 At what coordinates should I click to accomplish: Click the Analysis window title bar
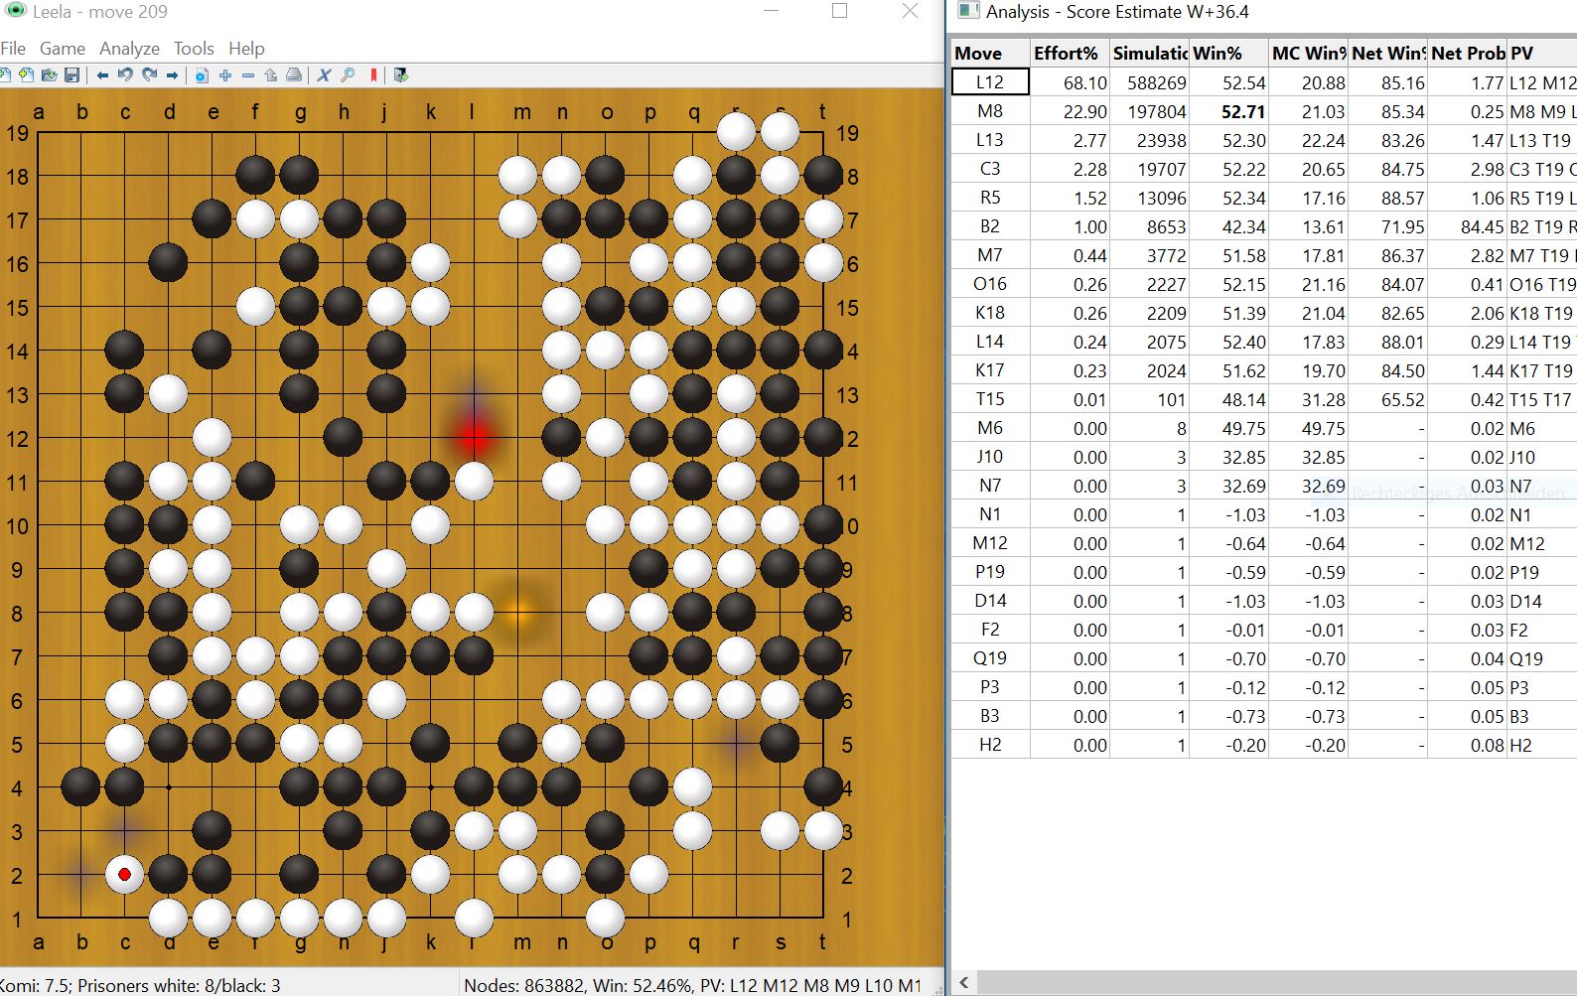tap(1263, 12)
